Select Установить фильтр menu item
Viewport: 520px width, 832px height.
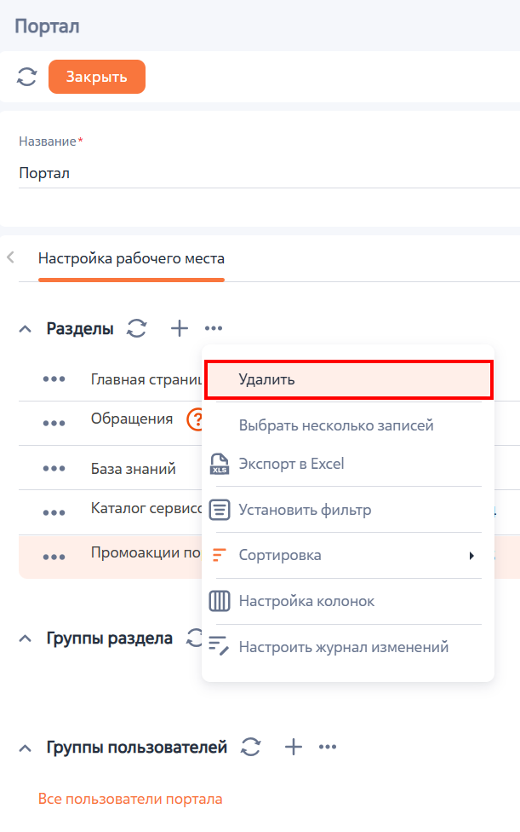305,510
